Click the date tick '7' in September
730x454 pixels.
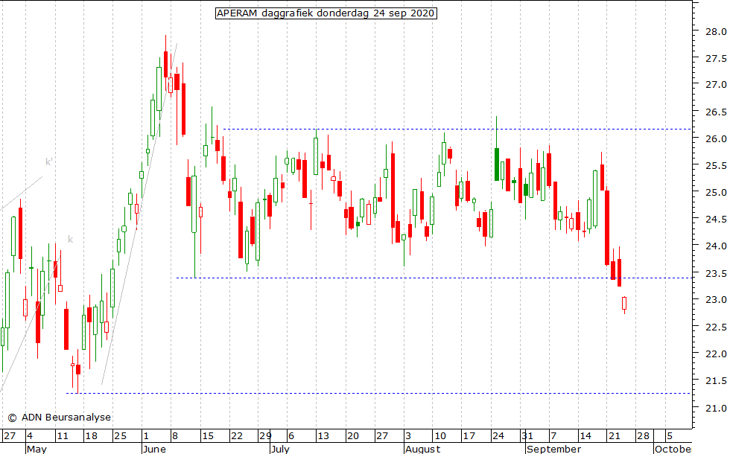coord(553,436)
